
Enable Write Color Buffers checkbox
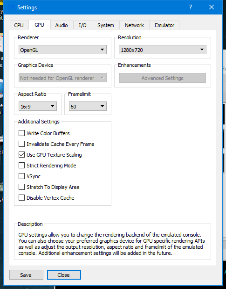pos(21,133)
